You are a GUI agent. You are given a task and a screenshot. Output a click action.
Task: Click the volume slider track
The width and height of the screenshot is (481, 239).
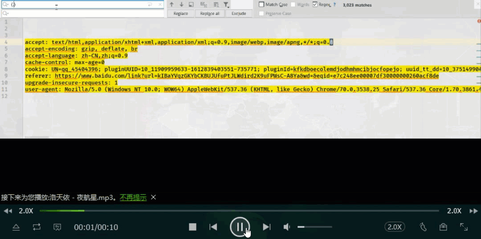[314, 227]
